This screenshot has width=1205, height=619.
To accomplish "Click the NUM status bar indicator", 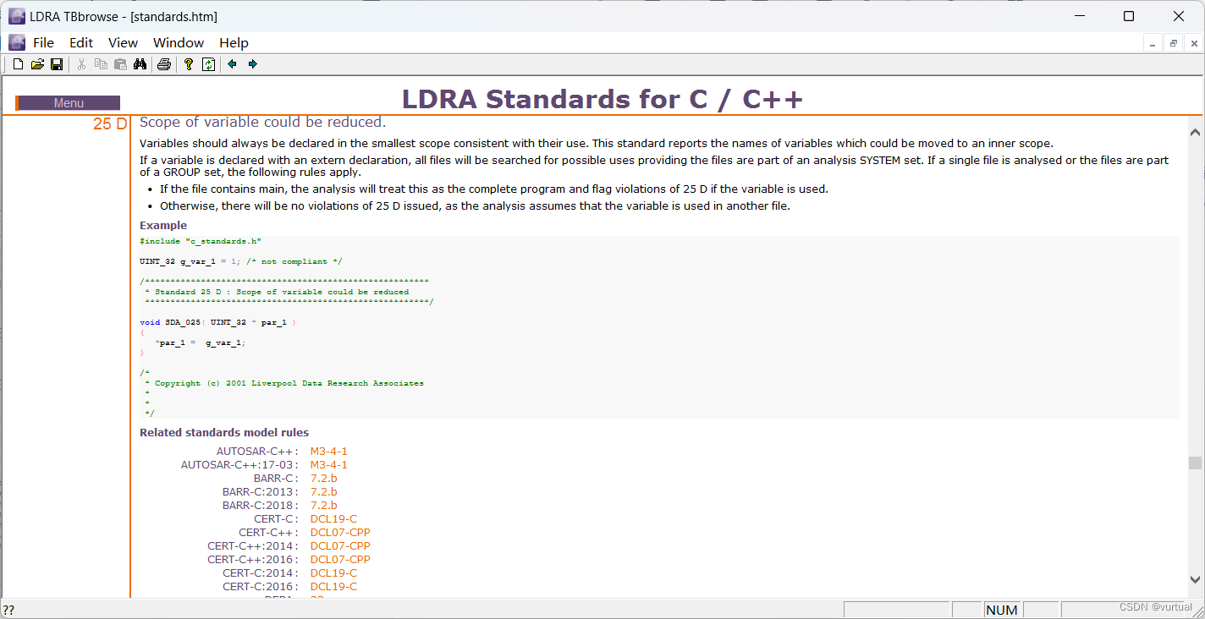I will click(1002, 610).
